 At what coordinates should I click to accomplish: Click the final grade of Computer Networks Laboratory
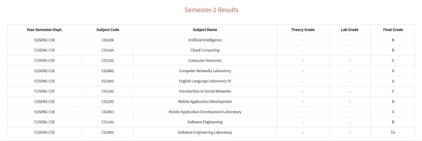pos(393,71)
